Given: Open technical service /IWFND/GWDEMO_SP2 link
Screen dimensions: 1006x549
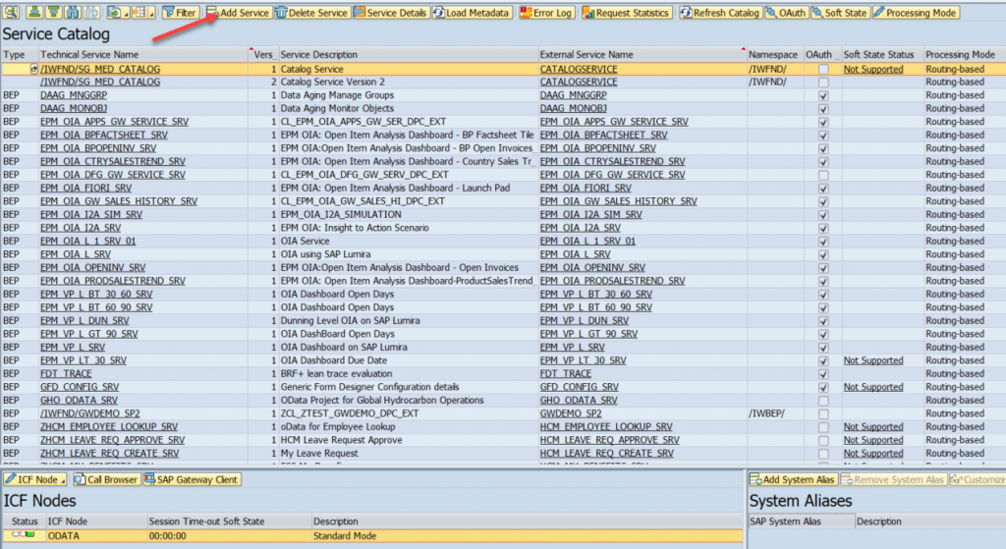Looking at the screenshot, I should [x=89, y=413].
